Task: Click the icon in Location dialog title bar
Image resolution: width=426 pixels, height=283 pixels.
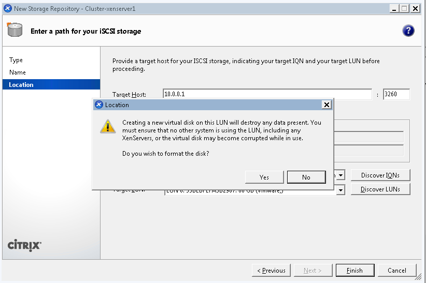Action: click(99, 105)
